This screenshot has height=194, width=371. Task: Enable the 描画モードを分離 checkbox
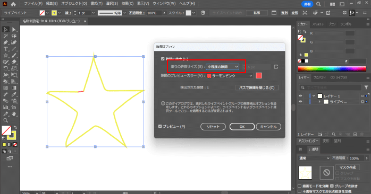click(x=300, y=186)
